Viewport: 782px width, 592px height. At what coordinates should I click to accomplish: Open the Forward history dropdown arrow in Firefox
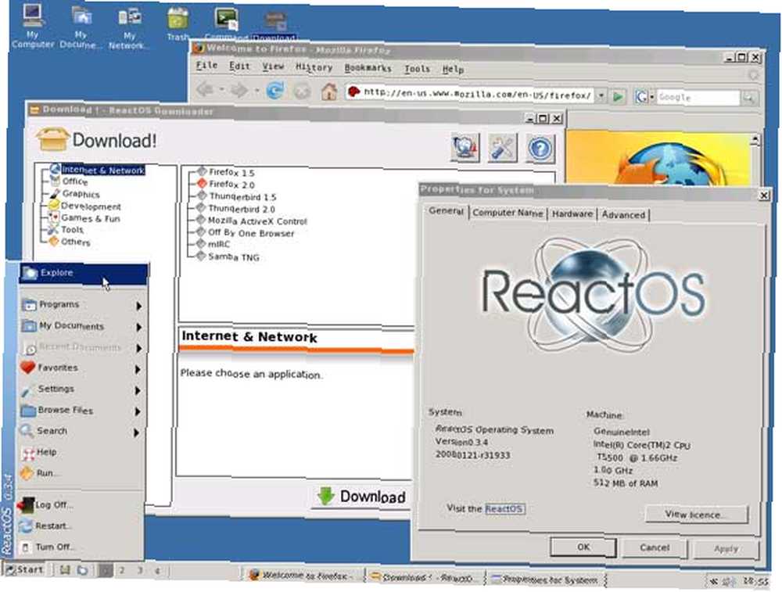coord(256,90)
